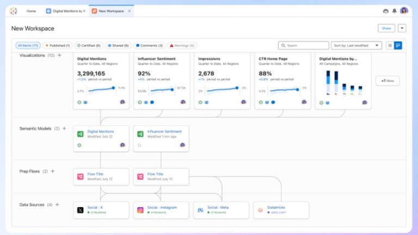The image size is (418, 235).
Task: Switch to lineage view
Action: (x=398, y=46)
